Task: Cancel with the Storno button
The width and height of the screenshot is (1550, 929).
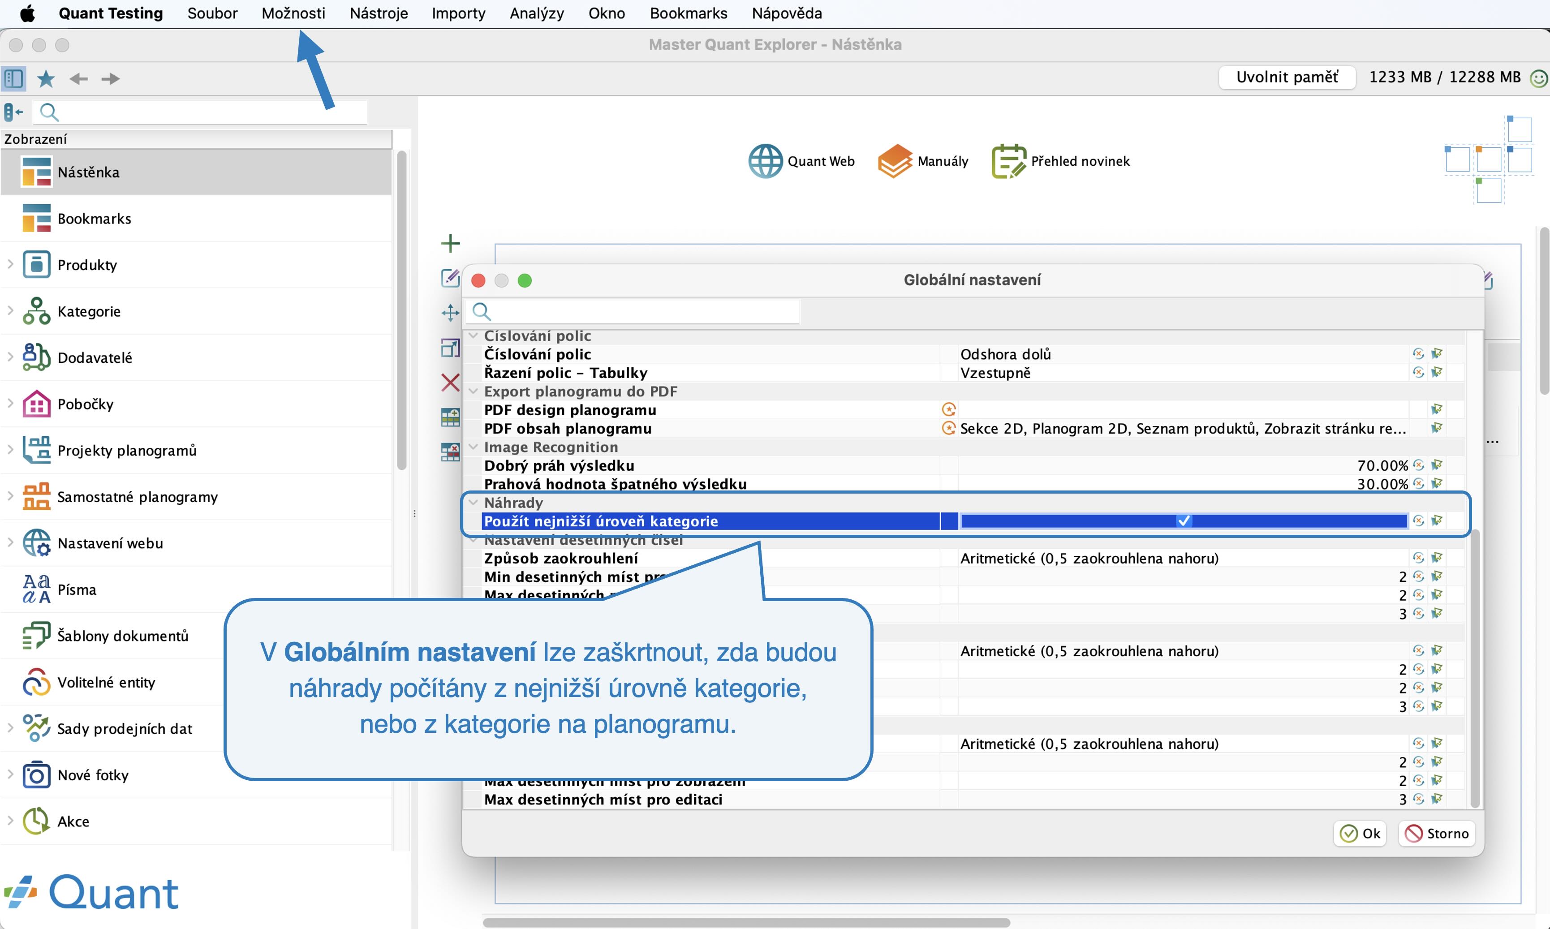Action: (x=1437, y=834)
